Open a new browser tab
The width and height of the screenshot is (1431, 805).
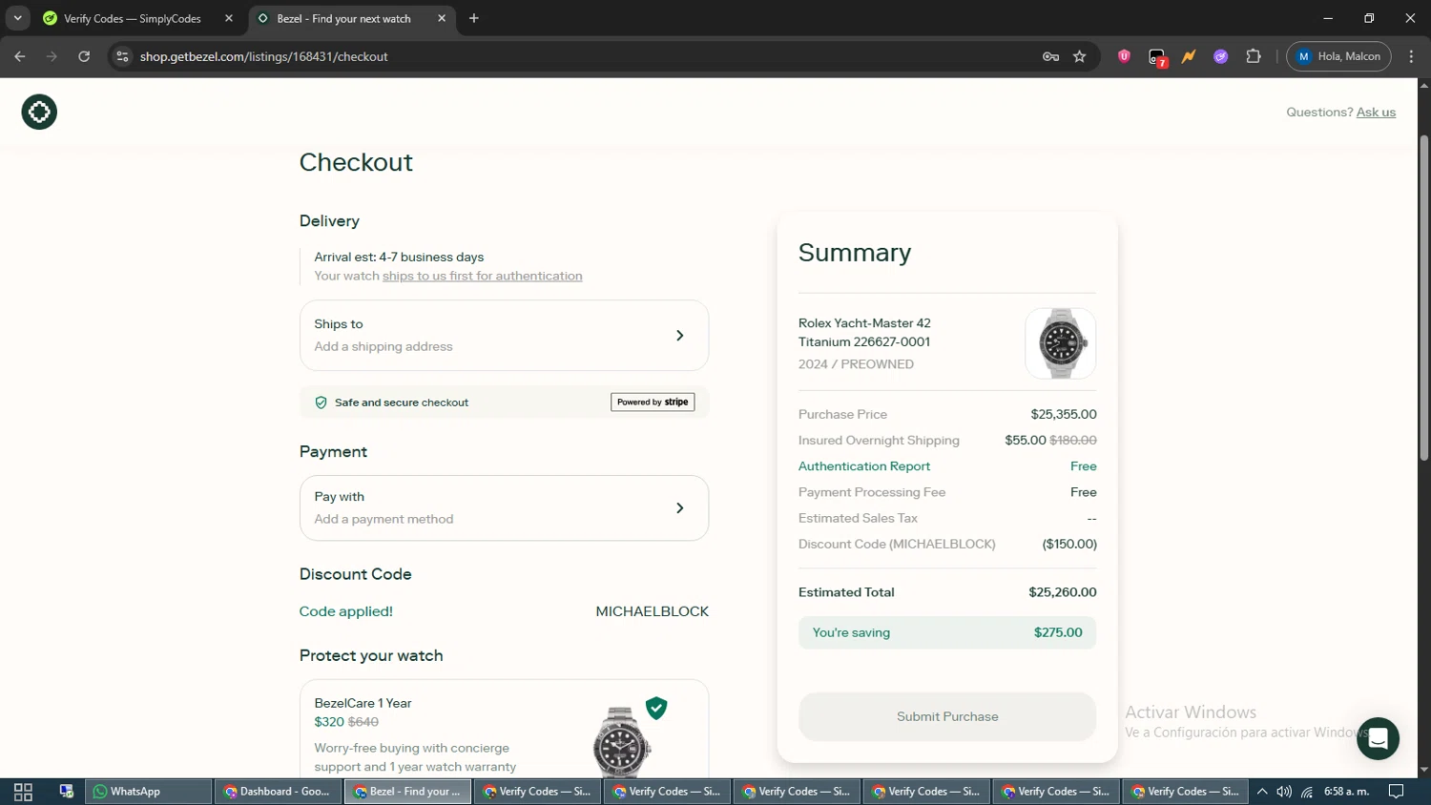pyautogui.click(x=474, y=18)
